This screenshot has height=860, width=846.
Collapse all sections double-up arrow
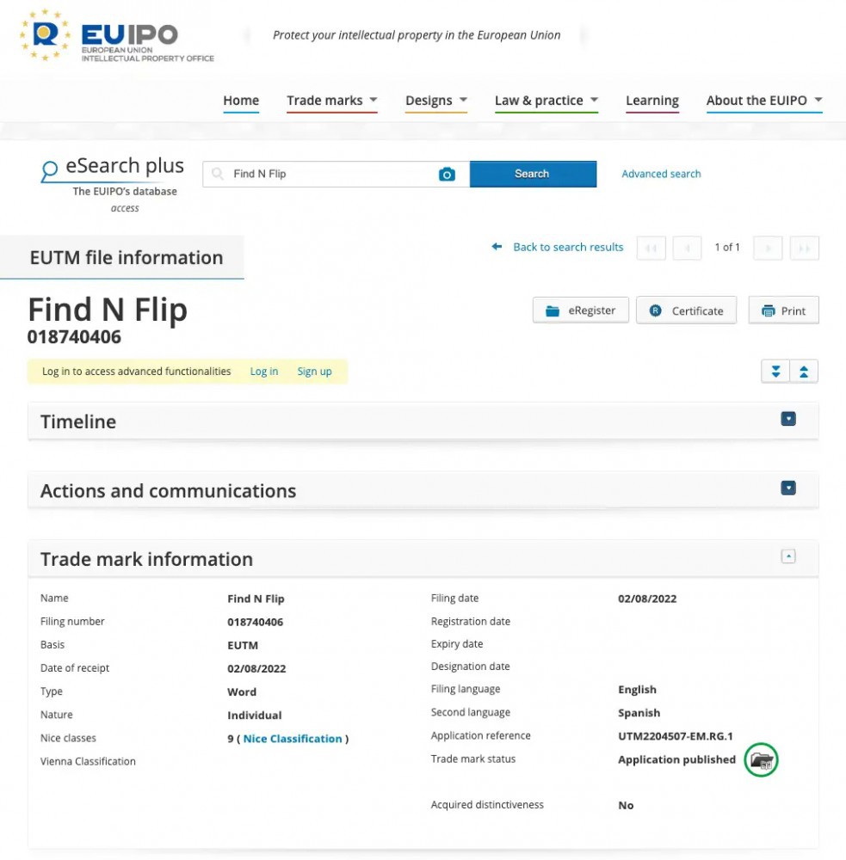click(804, 372)
